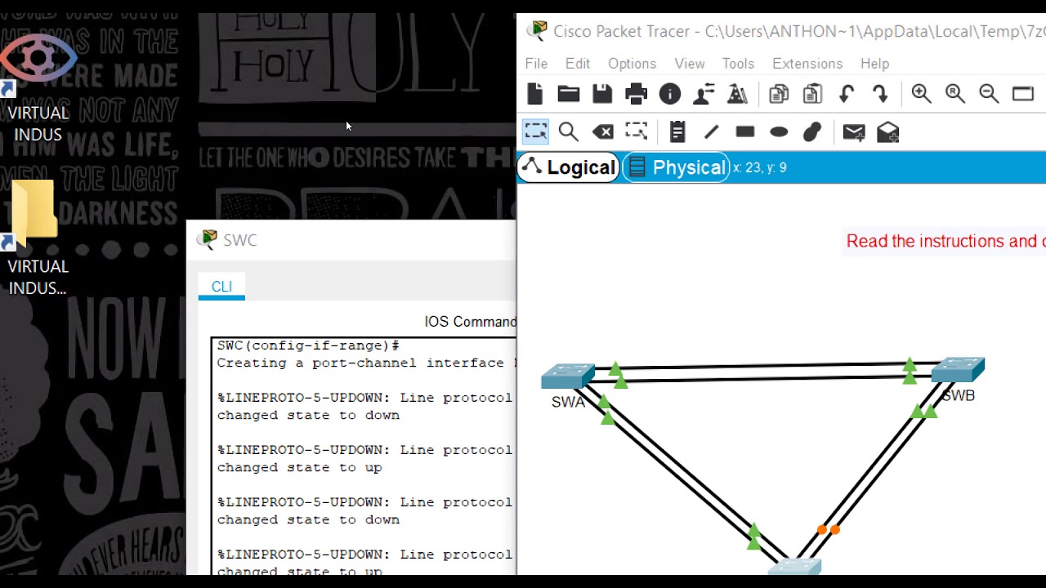
Task: Reset zoom with the R magnifier
Action: click(955, 94)
